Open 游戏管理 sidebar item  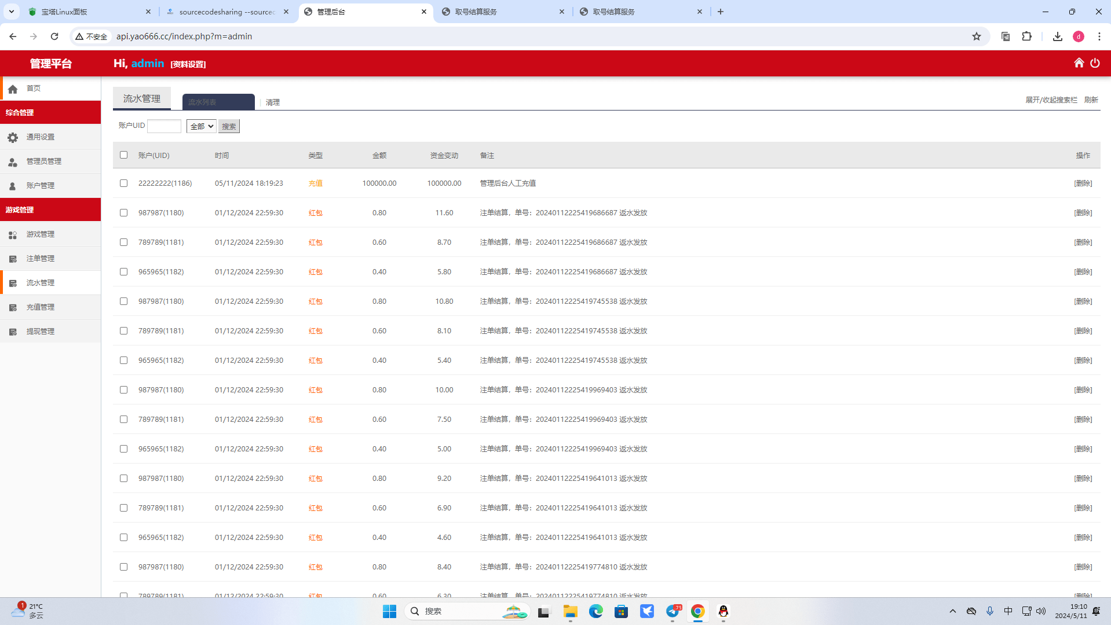click(x=40, y=234)
